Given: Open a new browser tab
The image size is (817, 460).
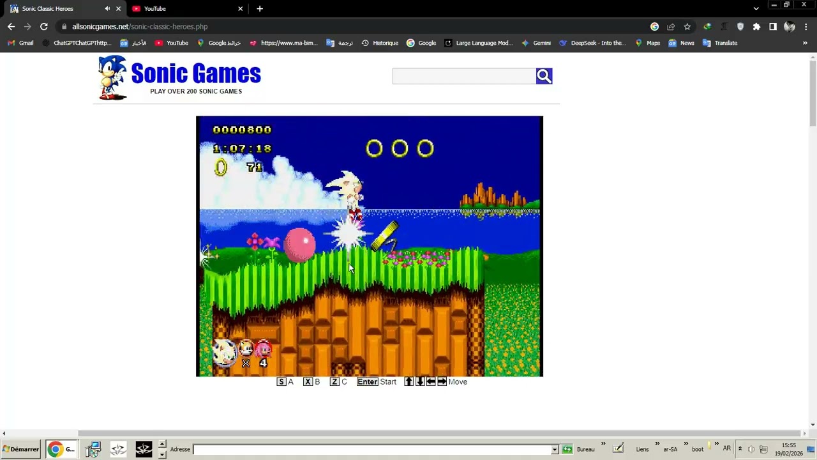Looking at the screenshot, I should (x=260, y=8).
